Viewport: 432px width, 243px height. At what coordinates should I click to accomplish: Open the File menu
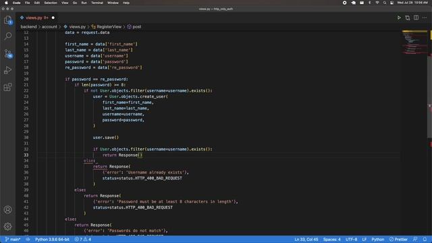coord(27,3)
